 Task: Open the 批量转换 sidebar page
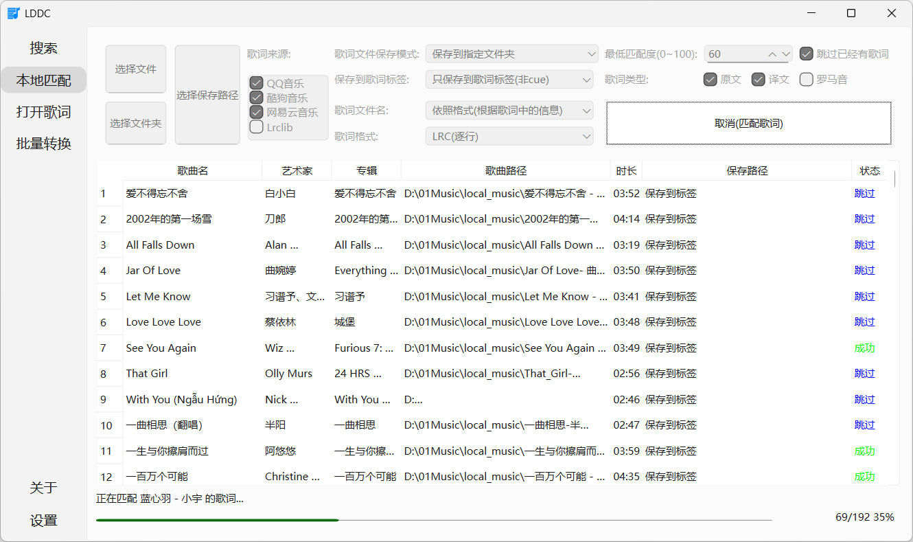click(43, 144)
